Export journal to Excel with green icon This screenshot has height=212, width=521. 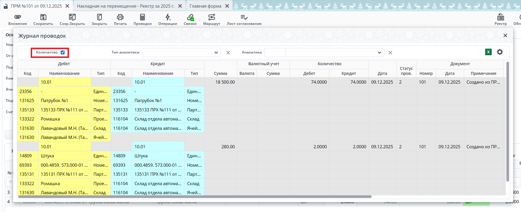tap(488, 52)
